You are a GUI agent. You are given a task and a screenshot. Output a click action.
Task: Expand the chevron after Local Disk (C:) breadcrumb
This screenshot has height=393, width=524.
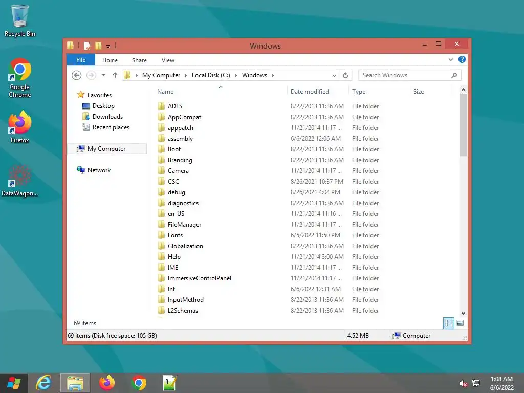(x=236, y=75)
